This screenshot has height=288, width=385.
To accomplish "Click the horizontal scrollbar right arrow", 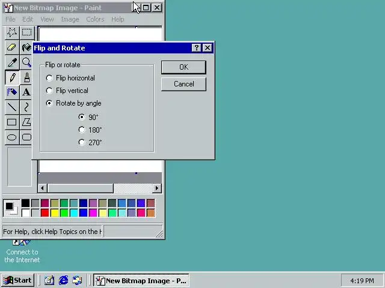I will coord(156,188).
